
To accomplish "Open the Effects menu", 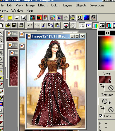I will point(43,5).
